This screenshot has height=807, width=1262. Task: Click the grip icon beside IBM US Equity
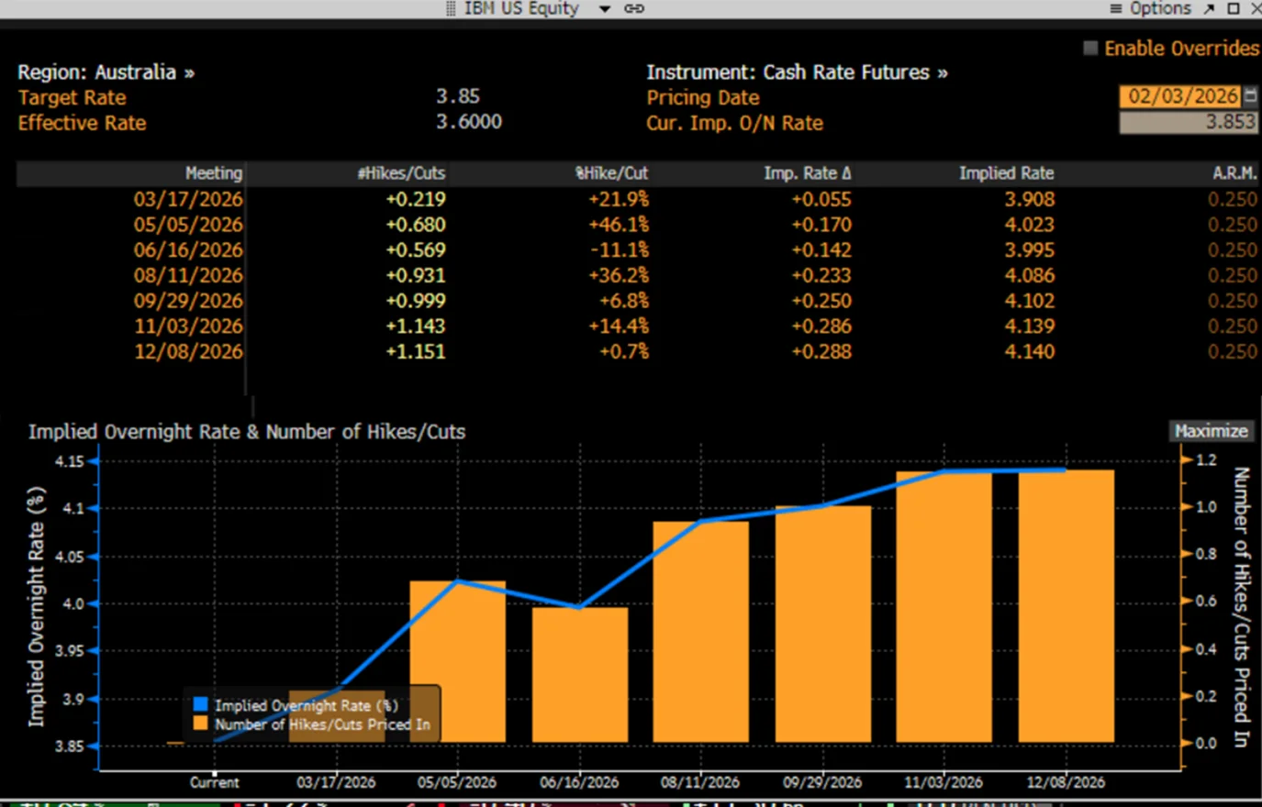(x=450, y=8)
